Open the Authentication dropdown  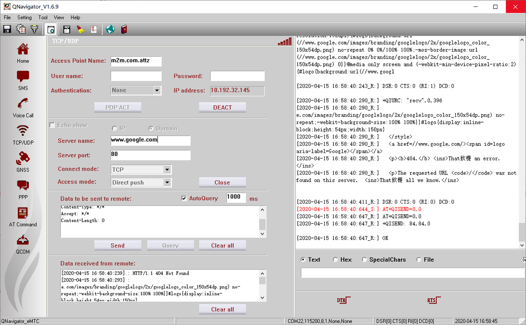click(136, 90)
